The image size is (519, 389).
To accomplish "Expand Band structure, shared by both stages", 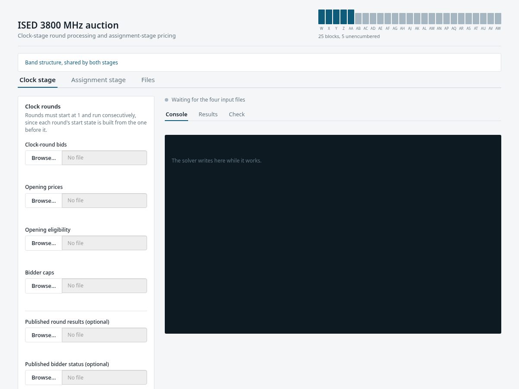I will tap(259, 63).
